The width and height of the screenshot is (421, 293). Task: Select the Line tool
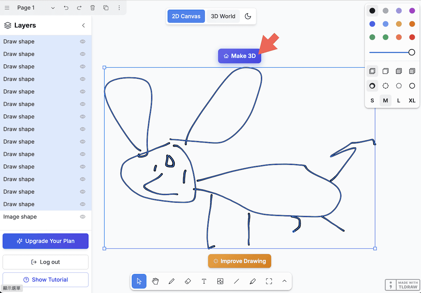click(x=236, y=281)
